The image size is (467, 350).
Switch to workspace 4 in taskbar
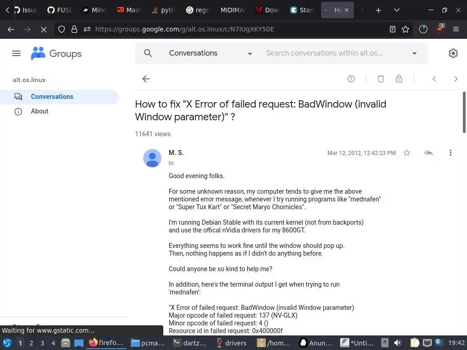click(53, 343)
